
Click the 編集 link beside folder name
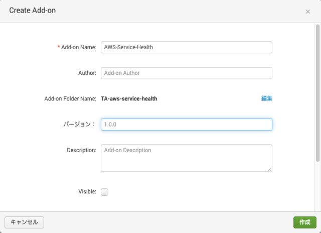266,98
